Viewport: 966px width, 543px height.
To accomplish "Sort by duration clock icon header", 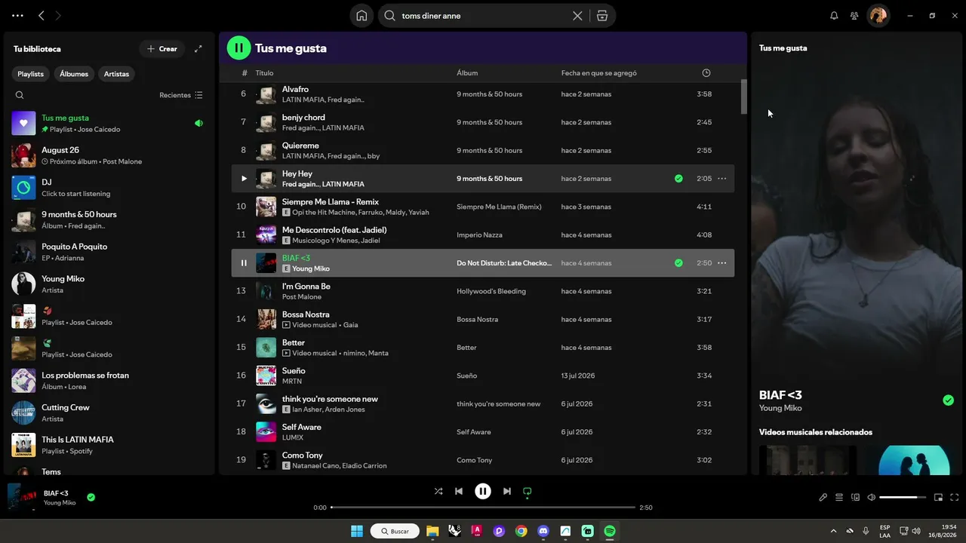I will tap(706, 73).
